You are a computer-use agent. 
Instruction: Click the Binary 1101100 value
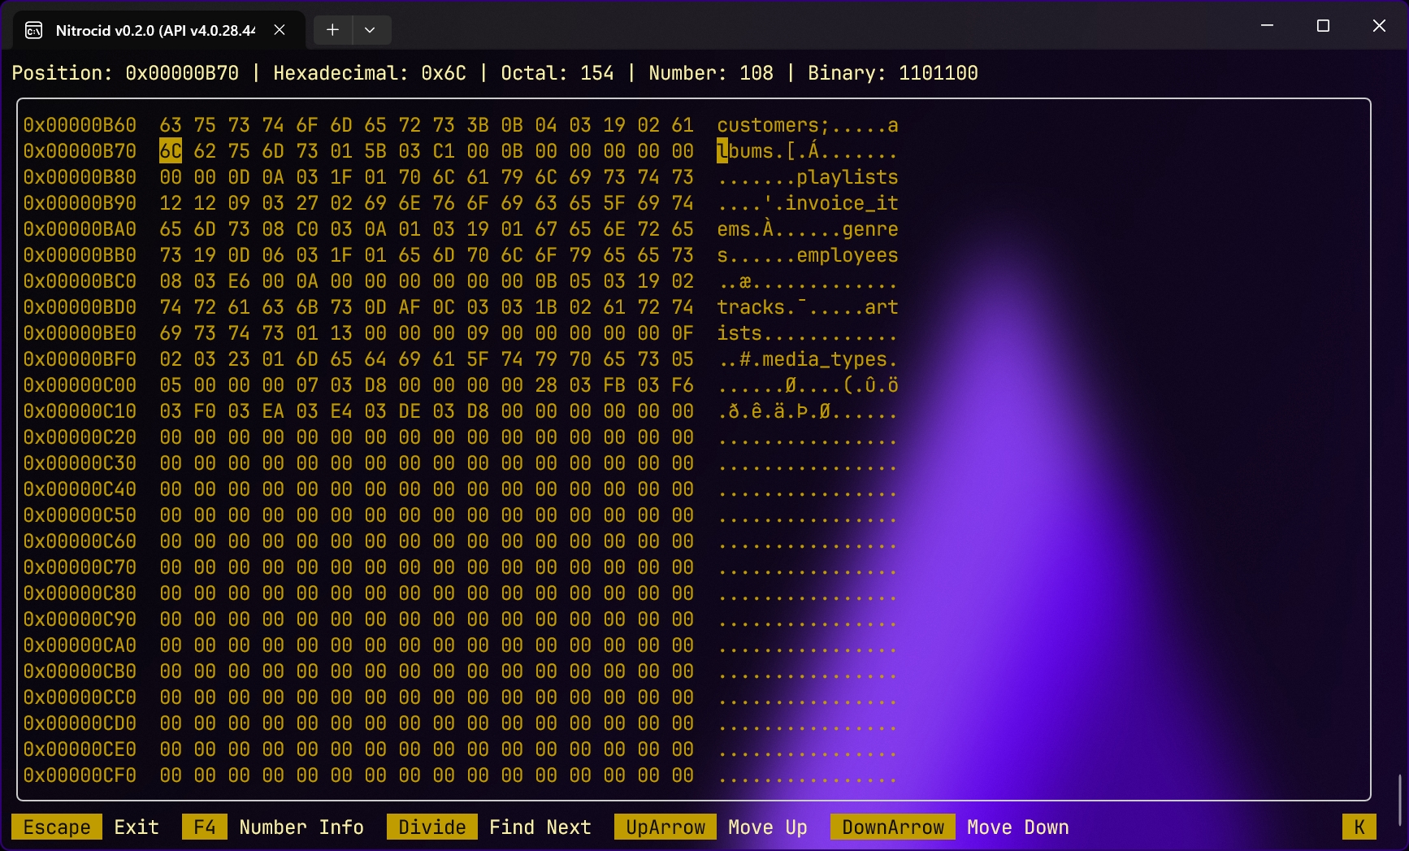pyautogui.click(x=938, y=73)
